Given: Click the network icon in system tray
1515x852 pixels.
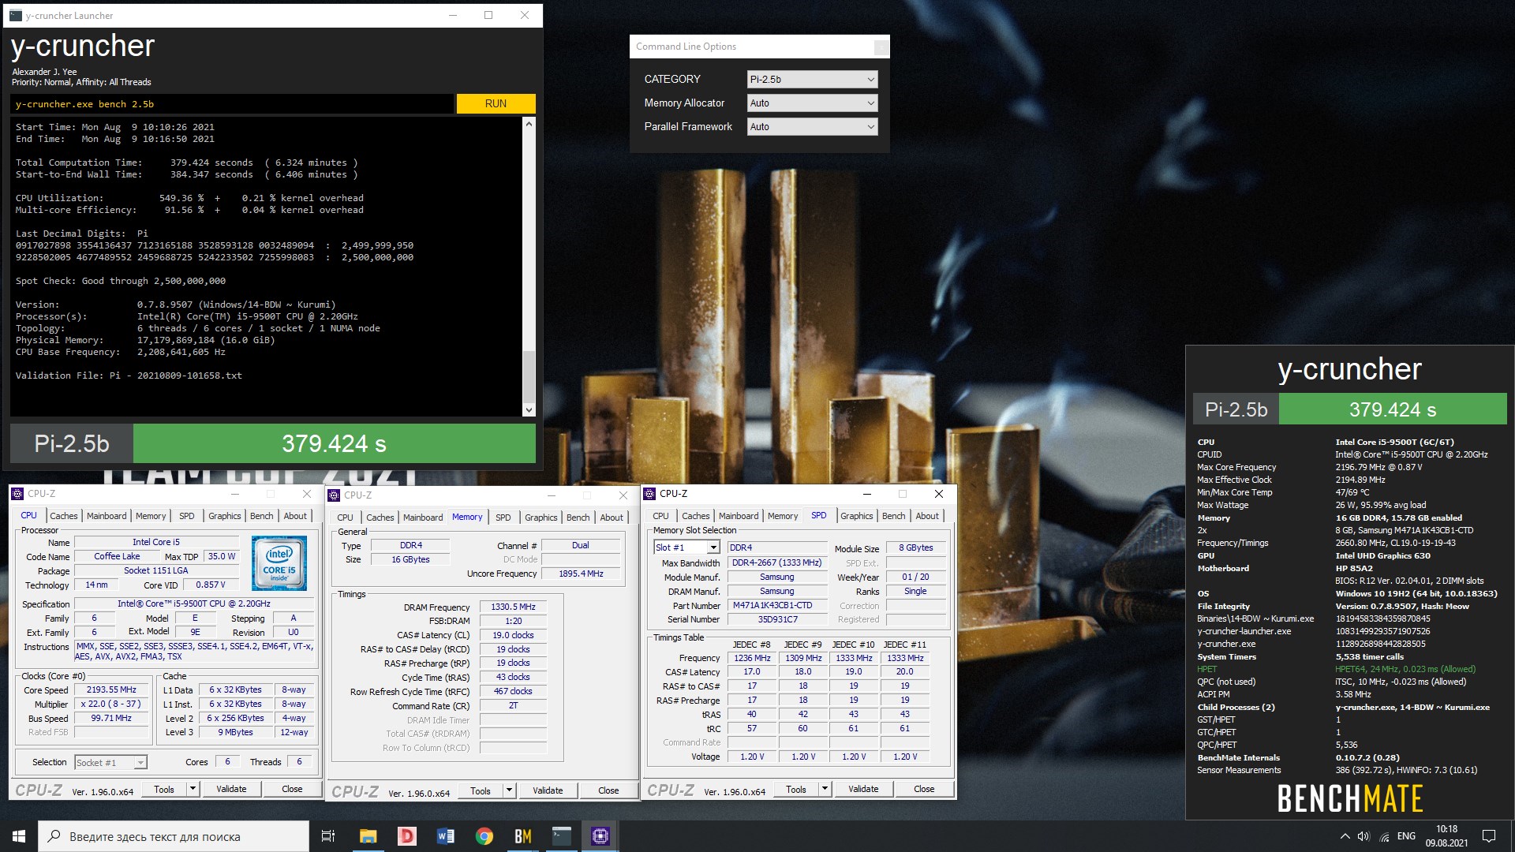Looking at the screenshot, I should click(1384, 836).
